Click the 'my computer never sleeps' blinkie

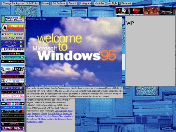point(13,100)
